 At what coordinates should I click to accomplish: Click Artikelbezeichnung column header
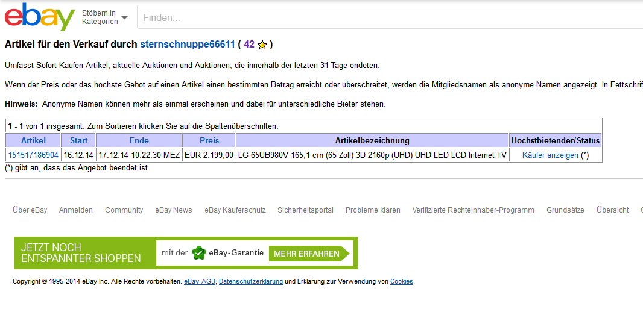pyautogui.click(x=372, y=140)
